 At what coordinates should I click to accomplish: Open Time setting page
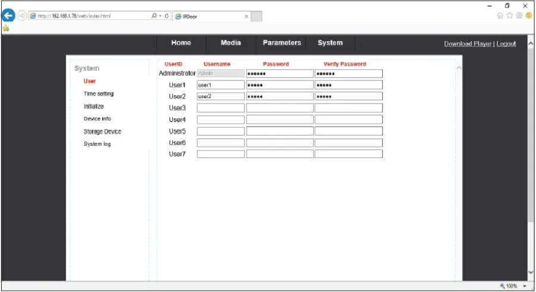pyautogui.click(x=98, y=93)
